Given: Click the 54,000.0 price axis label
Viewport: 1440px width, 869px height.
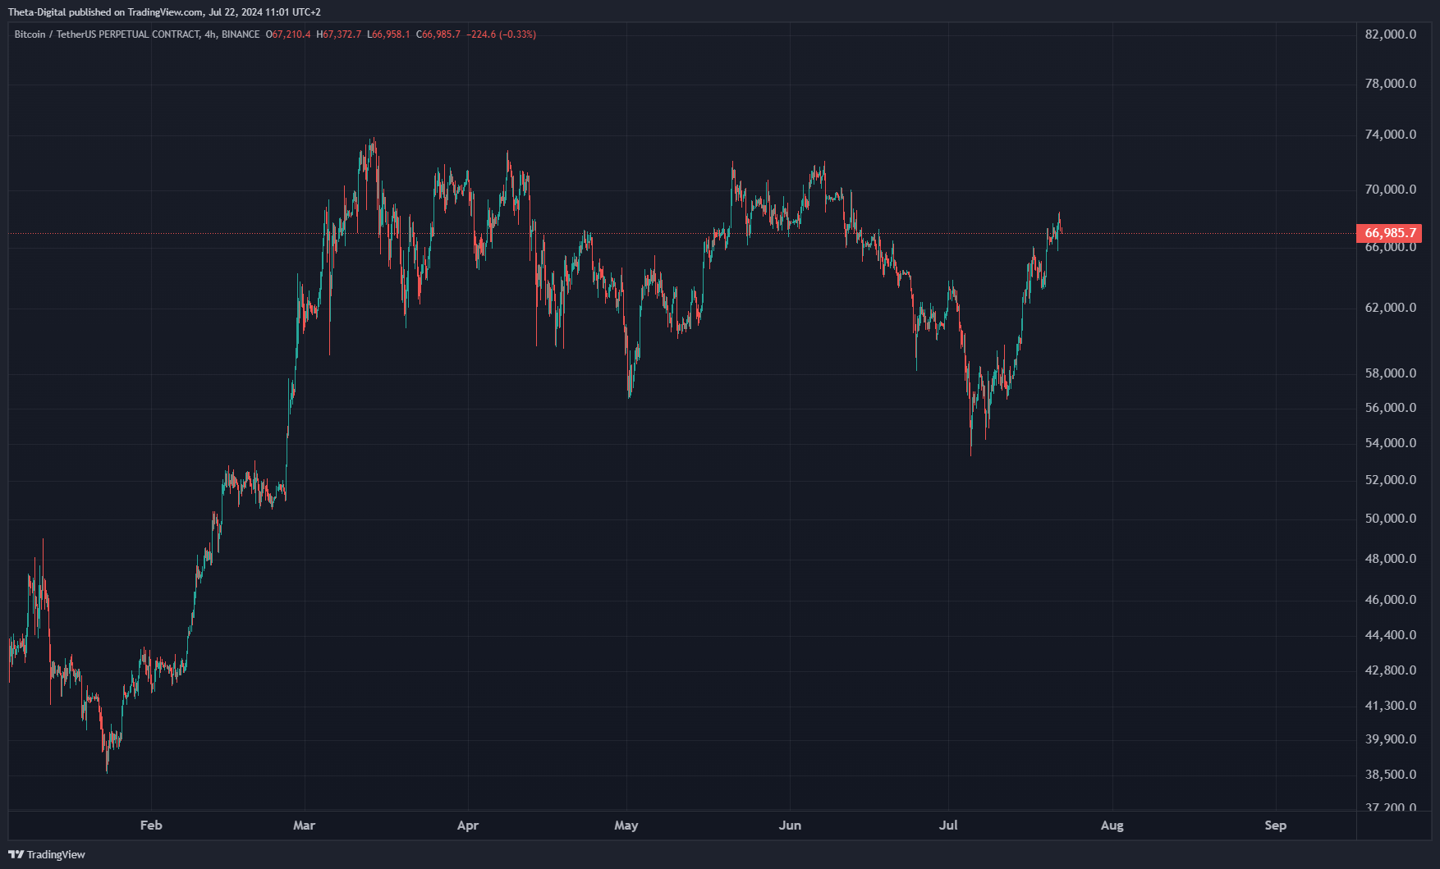Looking at the screenshot, I should pyautogui.click(x=1391, y=443).
